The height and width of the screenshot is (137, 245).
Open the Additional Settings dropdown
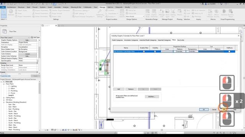pos(100,13)
